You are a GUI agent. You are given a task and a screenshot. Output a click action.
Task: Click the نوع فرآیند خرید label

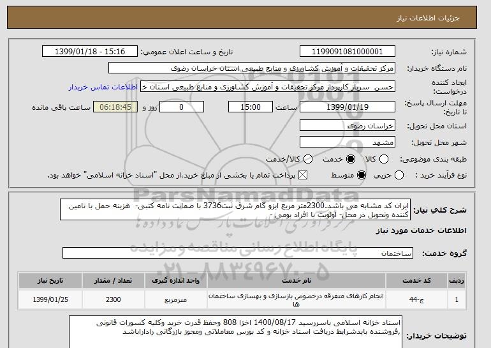[x=441, y=176]
